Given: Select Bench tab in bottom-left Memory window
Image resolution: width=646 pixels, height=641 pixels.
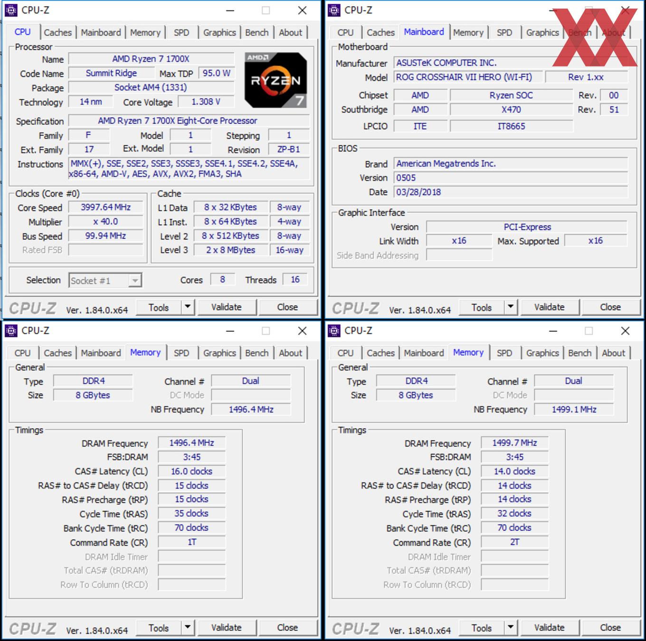Looking at the screenshot, I should tap(256, 353).
